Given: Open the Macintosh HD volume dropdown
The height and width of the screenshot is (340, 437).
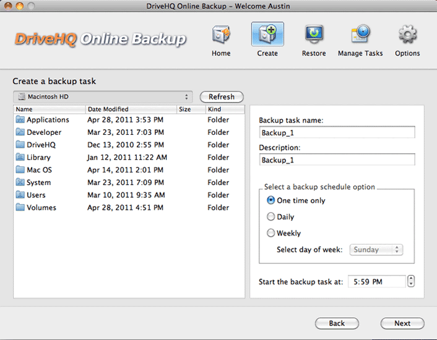Looking at the screenshot, I should (103, 97).
